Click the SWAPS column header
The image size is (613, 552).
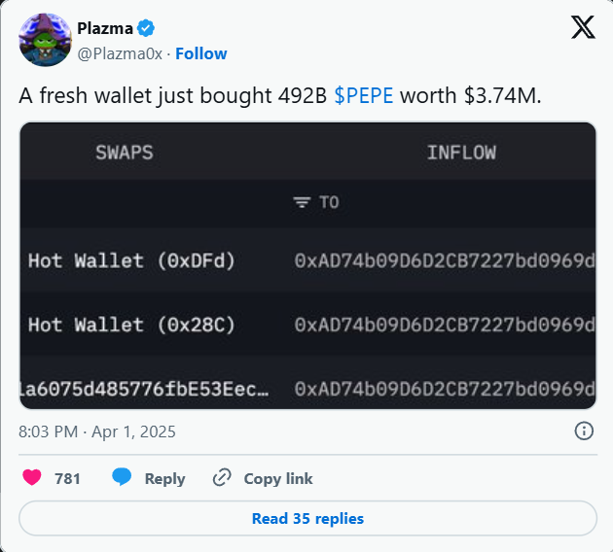coord(124,153)
